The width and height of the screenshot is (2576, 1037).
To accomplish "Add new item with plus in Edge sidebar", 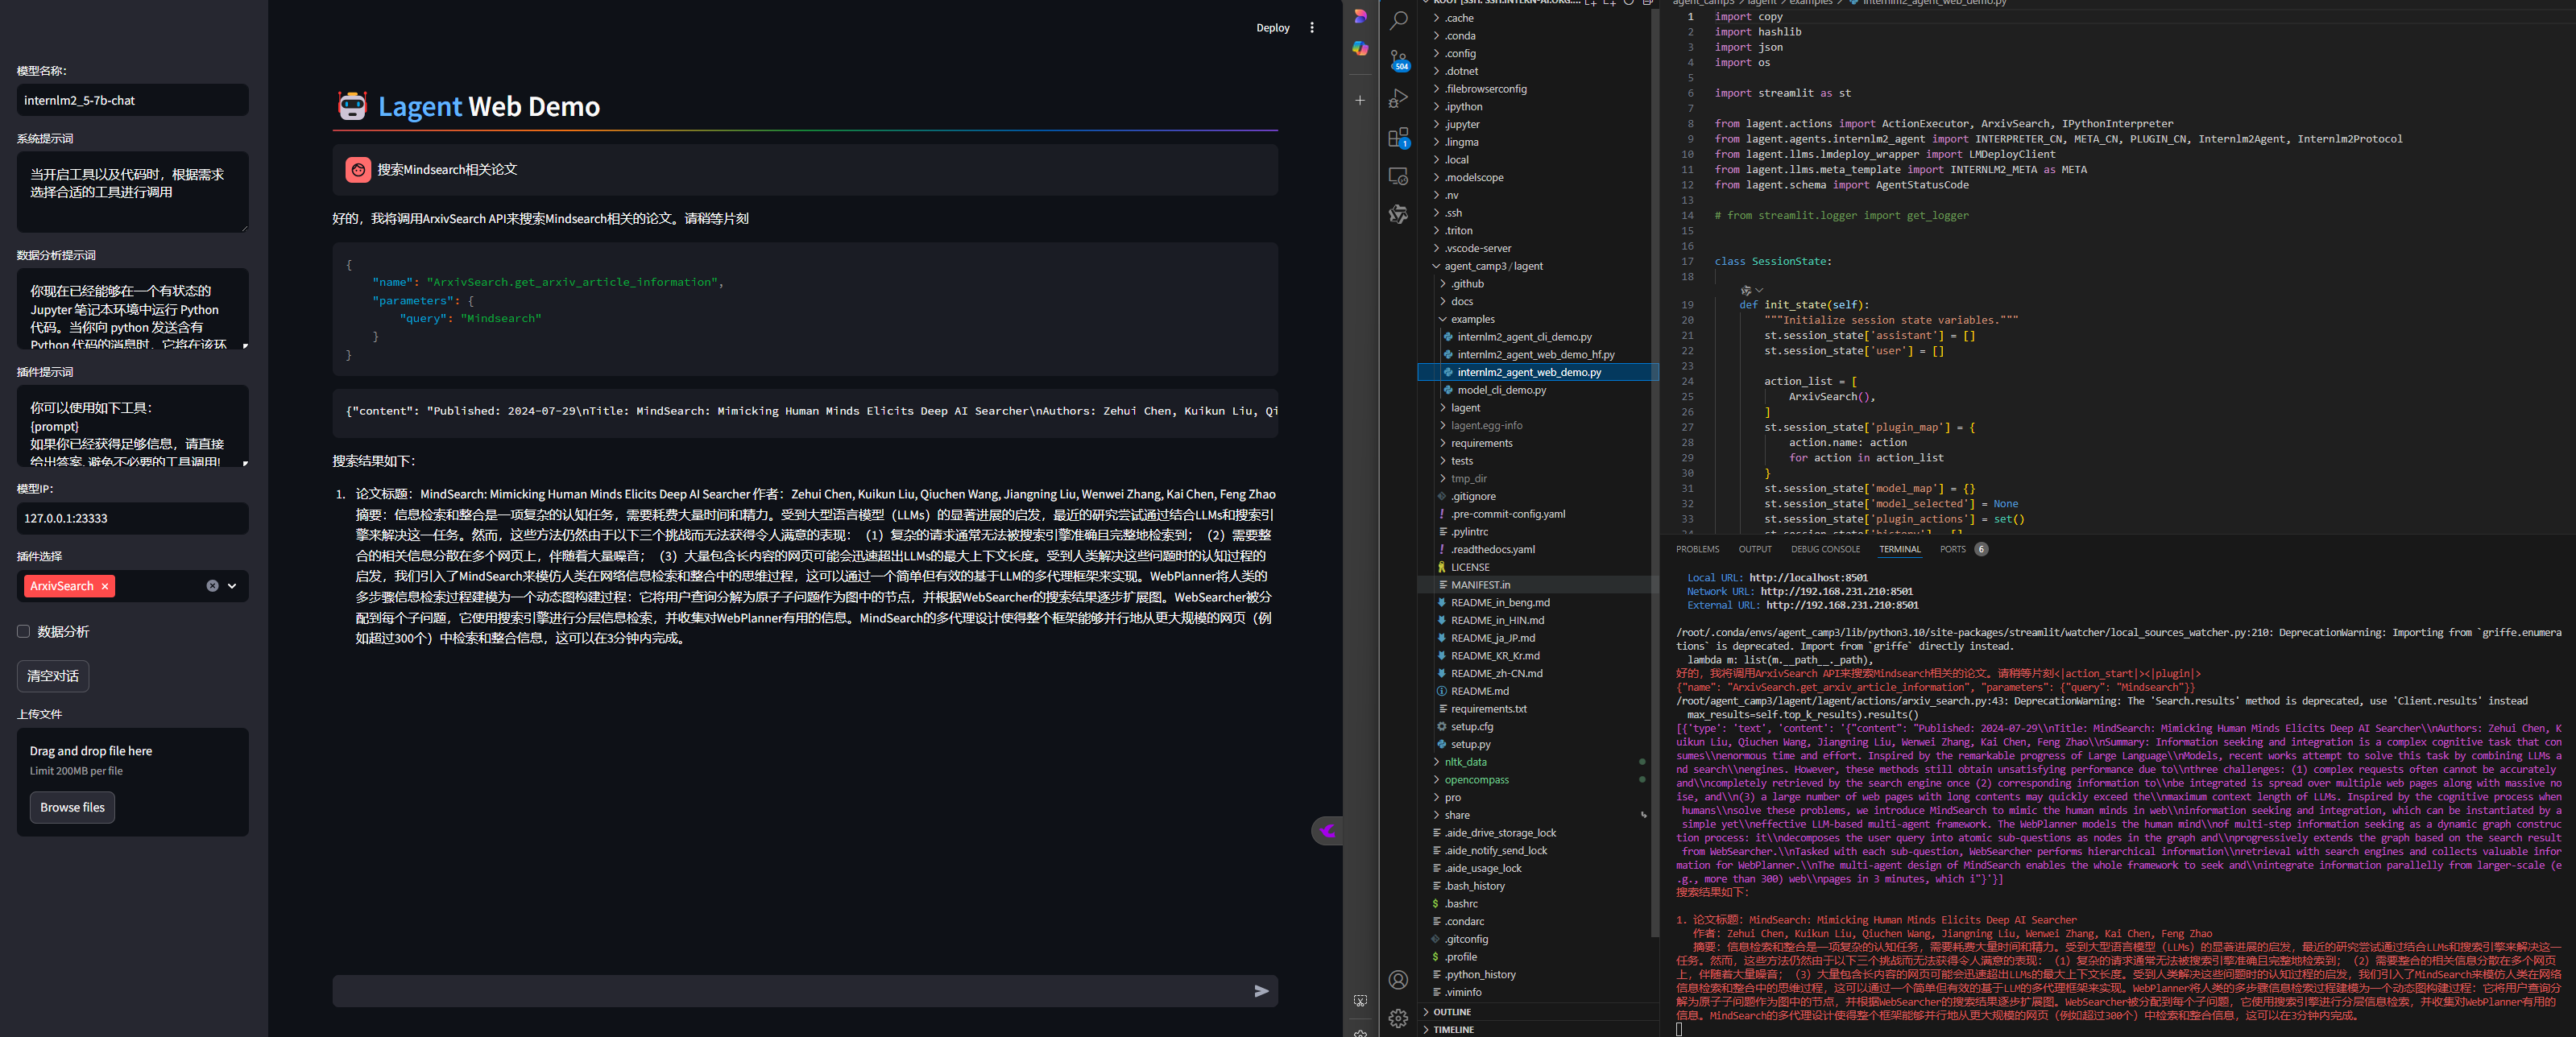I will pyautogui.click(x=1360, y=100).
